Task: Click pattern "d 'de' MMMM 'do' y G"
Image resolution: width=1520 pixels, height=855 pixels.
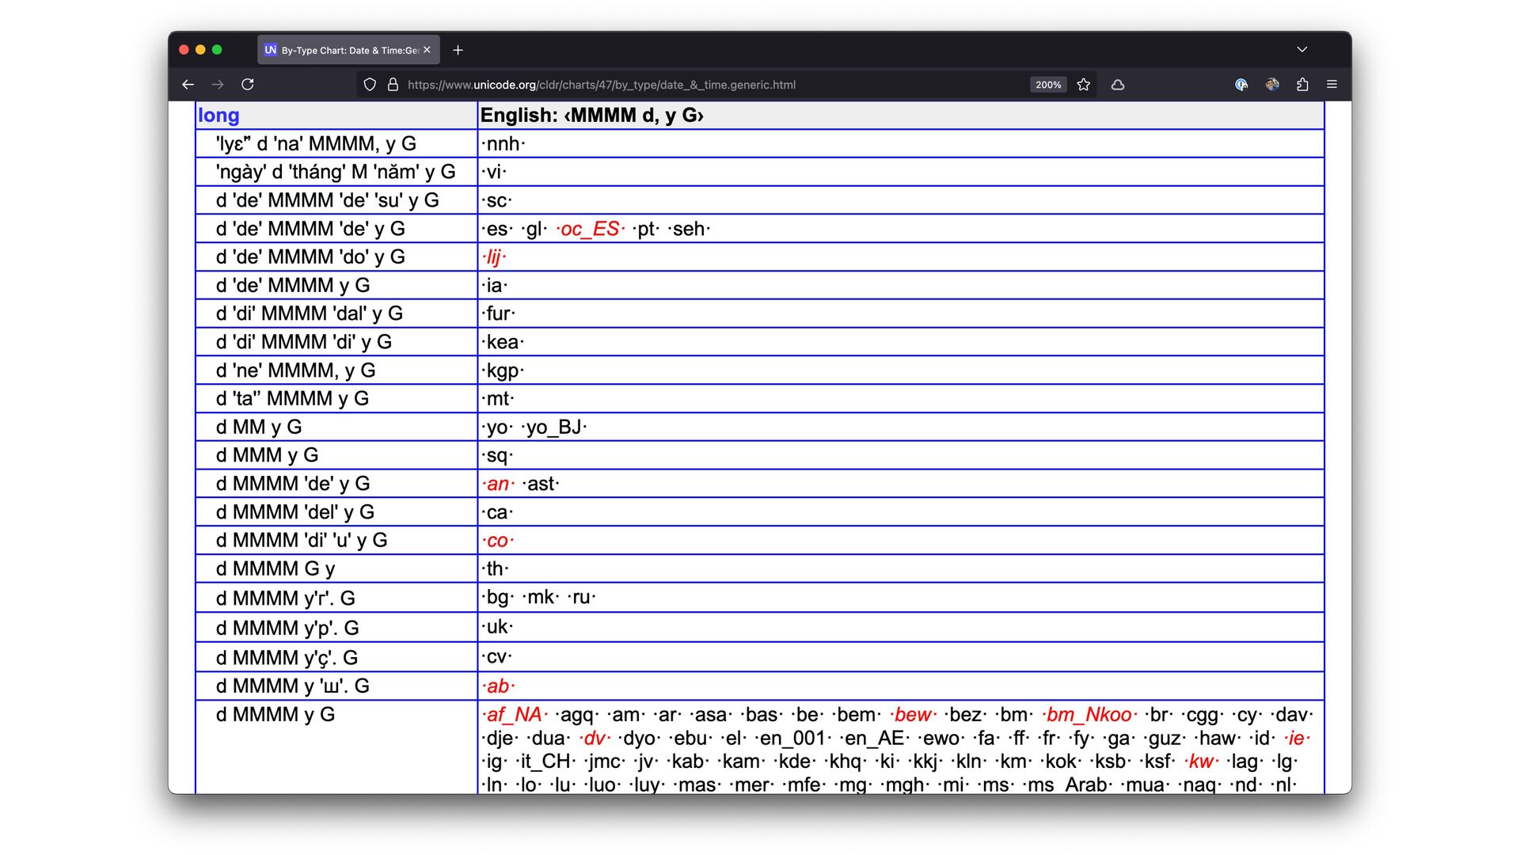Action: pos(310,257)
